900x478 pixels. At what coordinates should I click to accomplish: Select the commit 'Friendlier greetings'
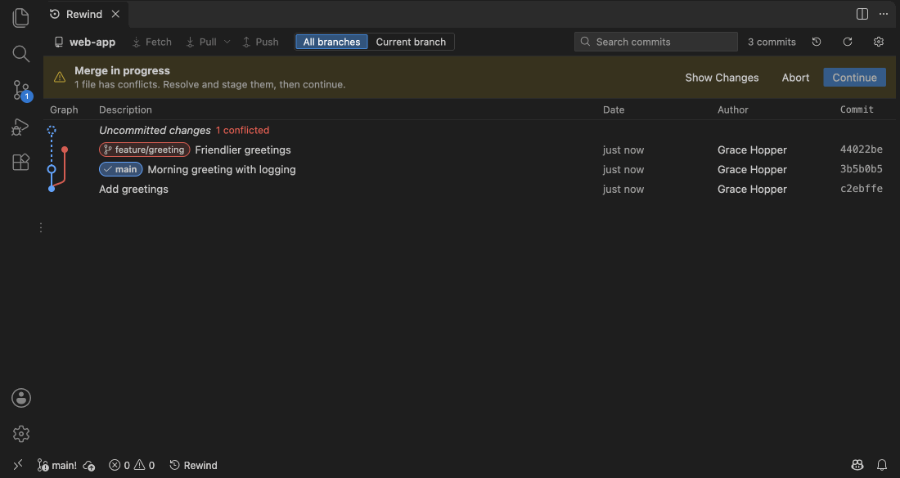470,150
